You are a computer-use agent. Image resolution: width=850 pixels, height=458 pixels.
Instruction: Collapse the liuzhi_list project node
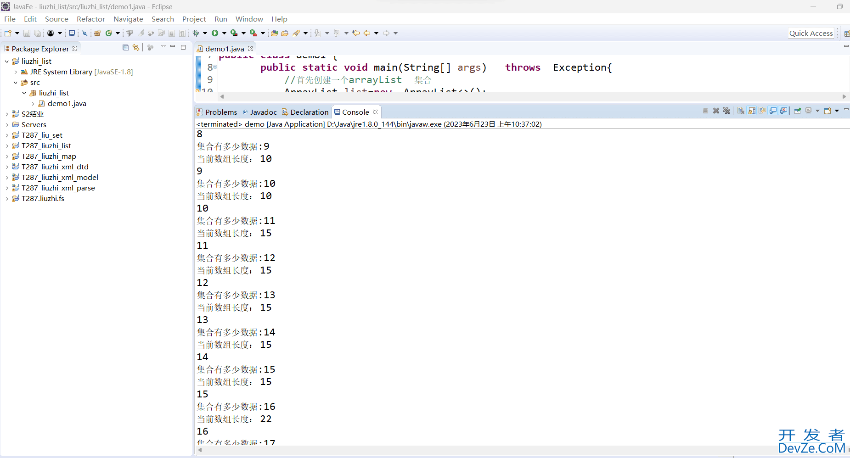tap(7, 61)
